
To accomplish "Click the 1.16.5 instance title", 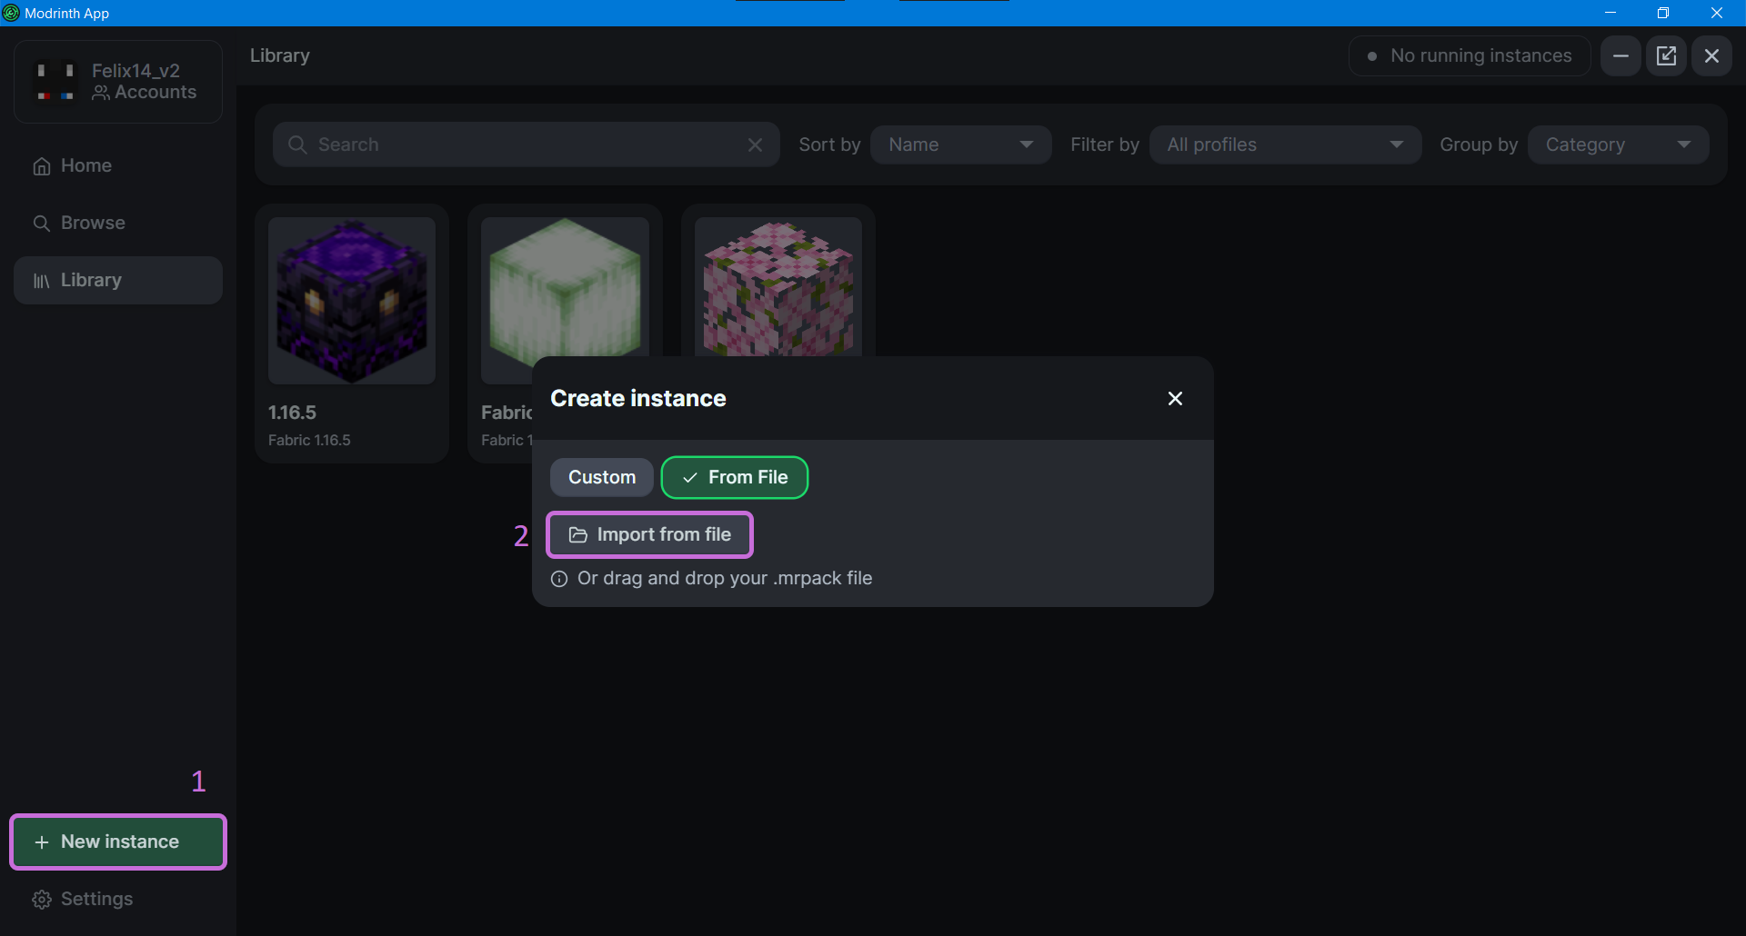I will tap(292, 413).
